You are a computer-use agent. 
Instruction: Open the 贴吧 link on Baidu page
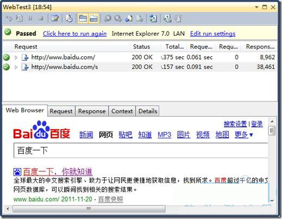click(x=126, y=135)
